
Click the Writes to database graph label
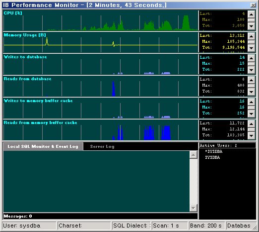tap(25, 57)
